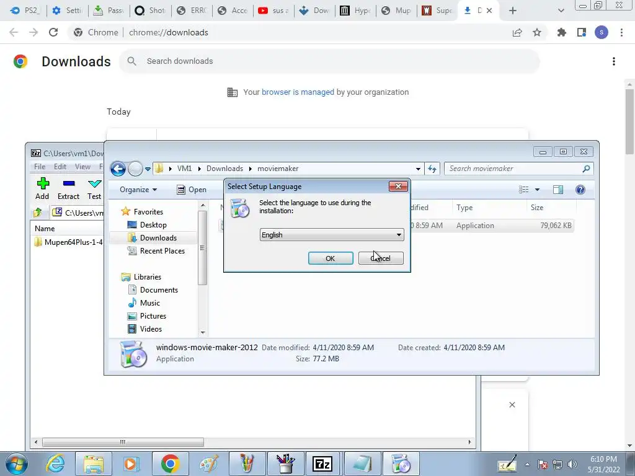Open Downloads in the navigation pane
Screen dimensions: 635x476
[153, 237]
